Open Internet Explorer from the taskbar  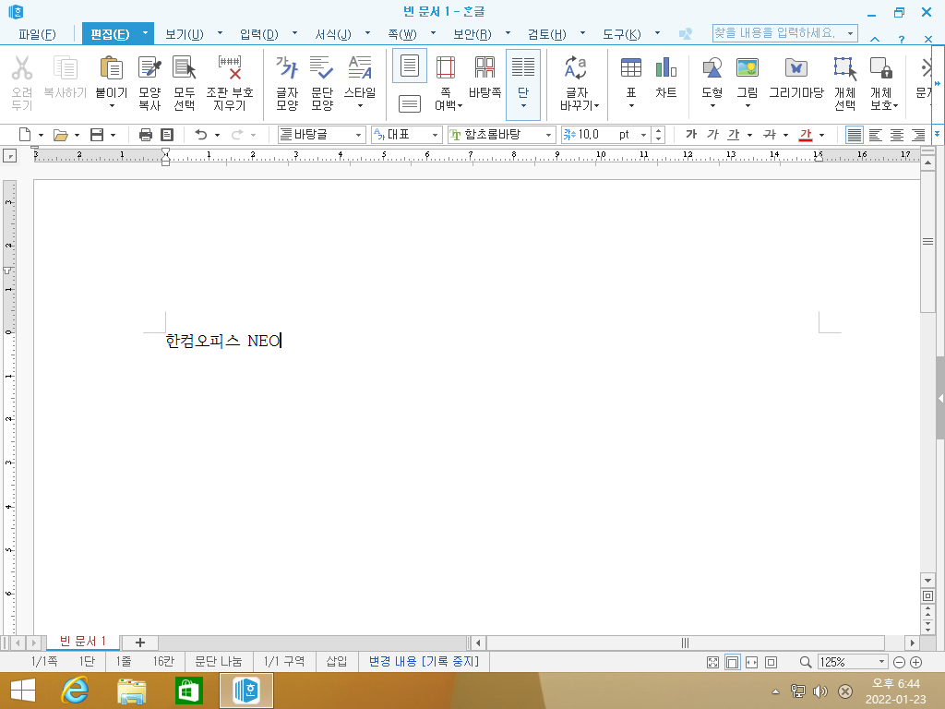(x=75, y=691)
